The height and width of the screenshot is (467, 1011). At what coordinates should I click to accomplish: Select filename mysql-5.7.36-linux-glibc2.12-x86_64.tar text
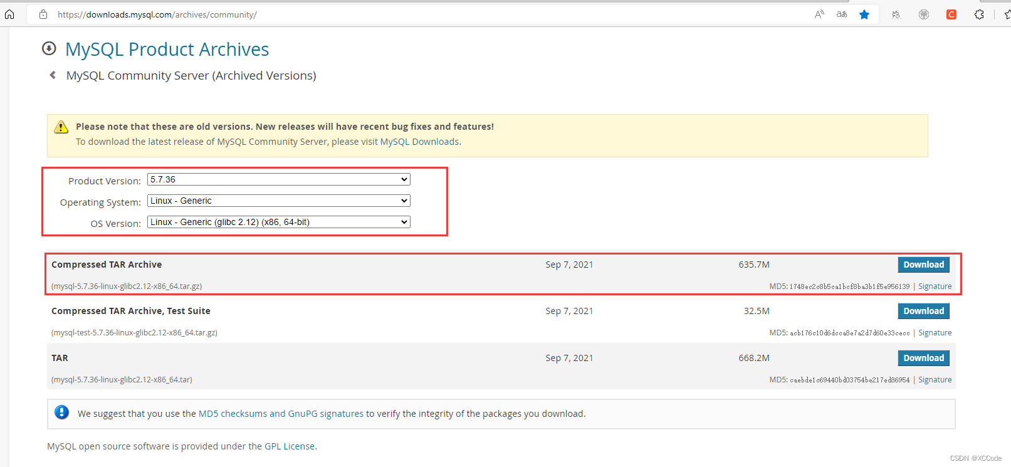point(122,380)
